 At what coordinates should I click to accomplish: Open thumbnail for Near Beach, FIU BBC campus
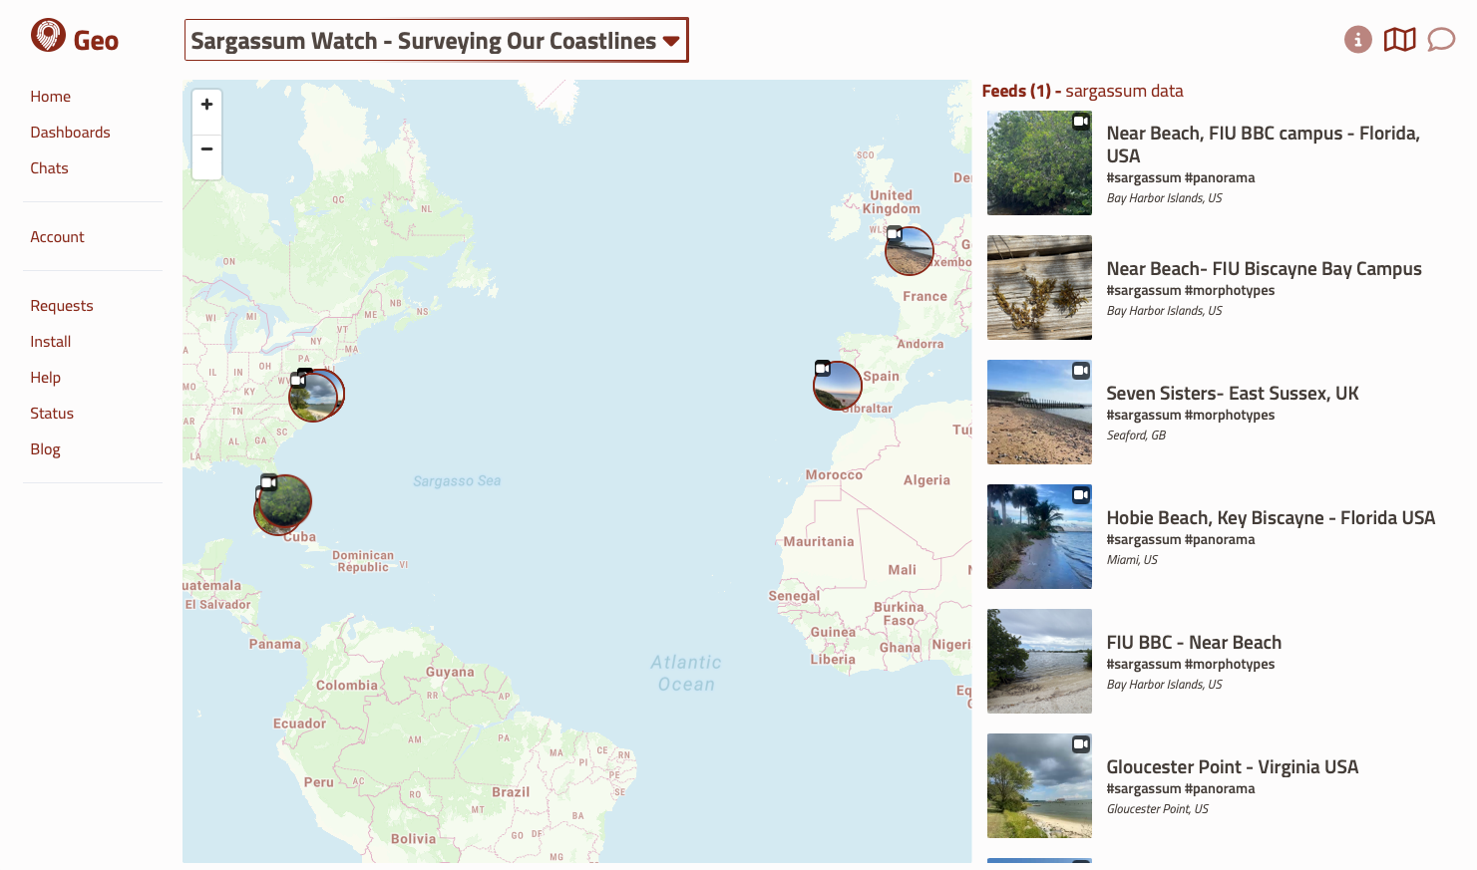[1039, 162]
